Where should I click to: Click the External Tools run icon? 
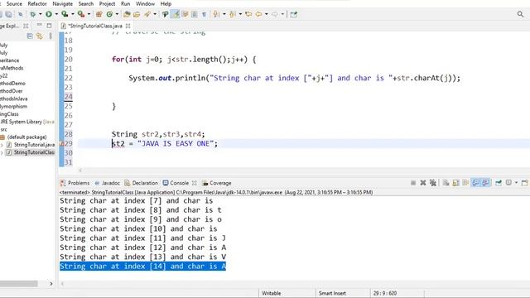pos(81,14)
